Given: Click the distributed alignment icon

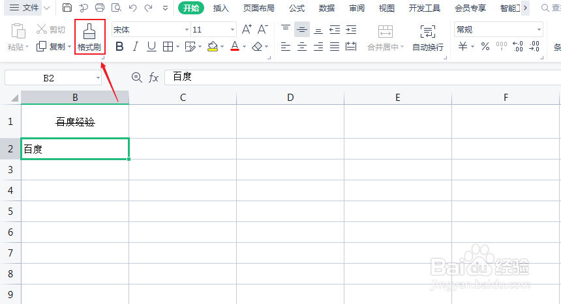Looking at the screenshot, I should 351,46.
